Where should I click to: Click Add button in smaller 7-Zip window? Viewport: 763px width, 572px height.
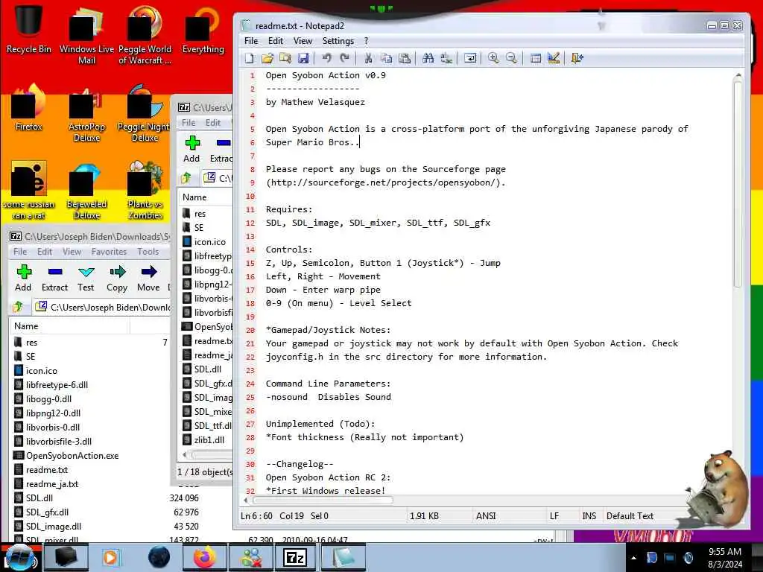click(x=191, y=149)
